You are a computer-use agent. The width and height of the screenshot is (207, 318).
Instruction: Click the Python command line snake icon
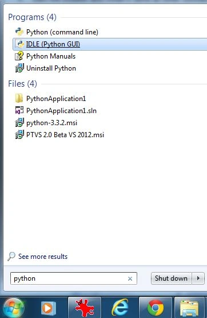(x=19, y=32)
